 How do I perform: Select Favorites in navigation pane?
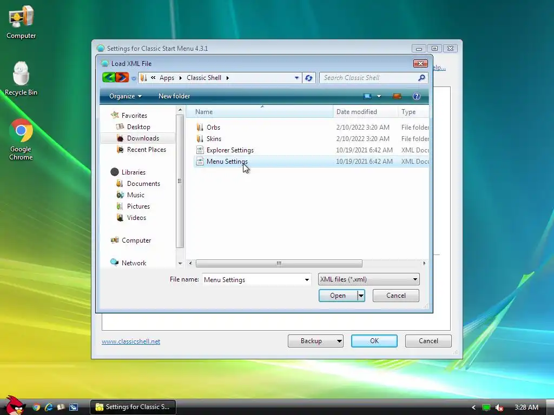pyautogui.click(x=134, y=116)
